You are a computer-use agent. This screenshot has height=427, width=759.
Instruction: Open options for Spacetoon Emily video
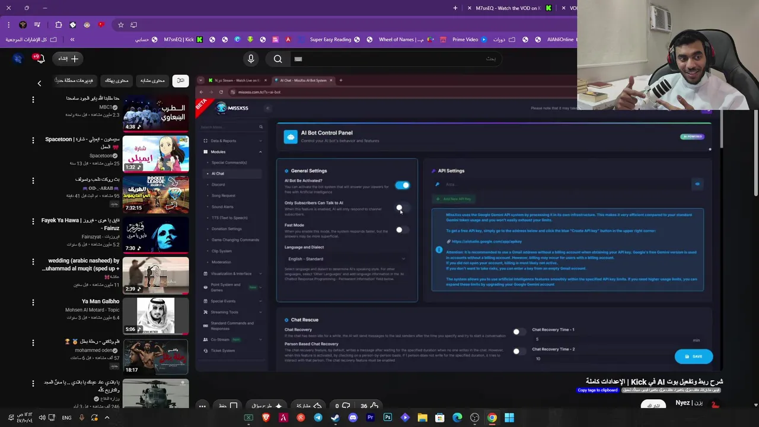[33, 140]
